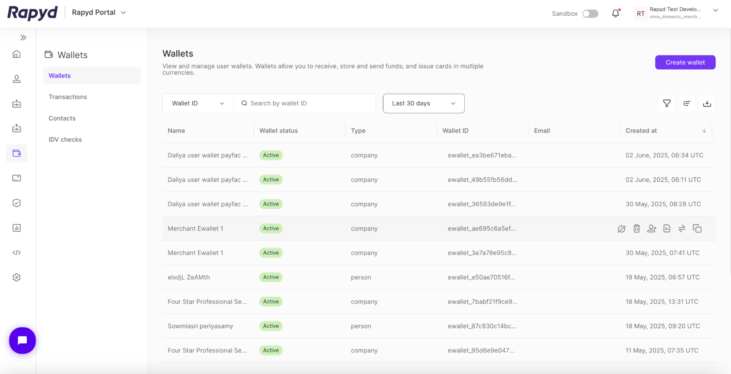Open the filter funnel icon above the table

(667, 103)
